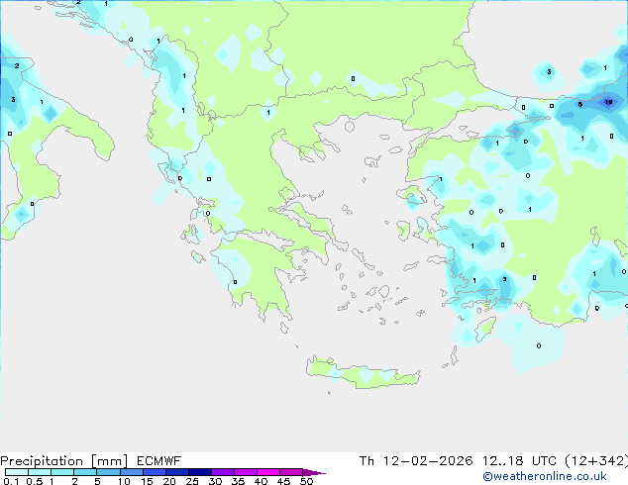This screenshot has width=628, height=485.
Task: Click the legend scale value '25'
Action: tap(192, 481)
